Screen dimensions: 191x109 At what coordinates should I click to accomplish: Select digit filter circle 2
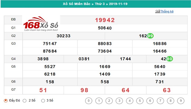point(109,101)
